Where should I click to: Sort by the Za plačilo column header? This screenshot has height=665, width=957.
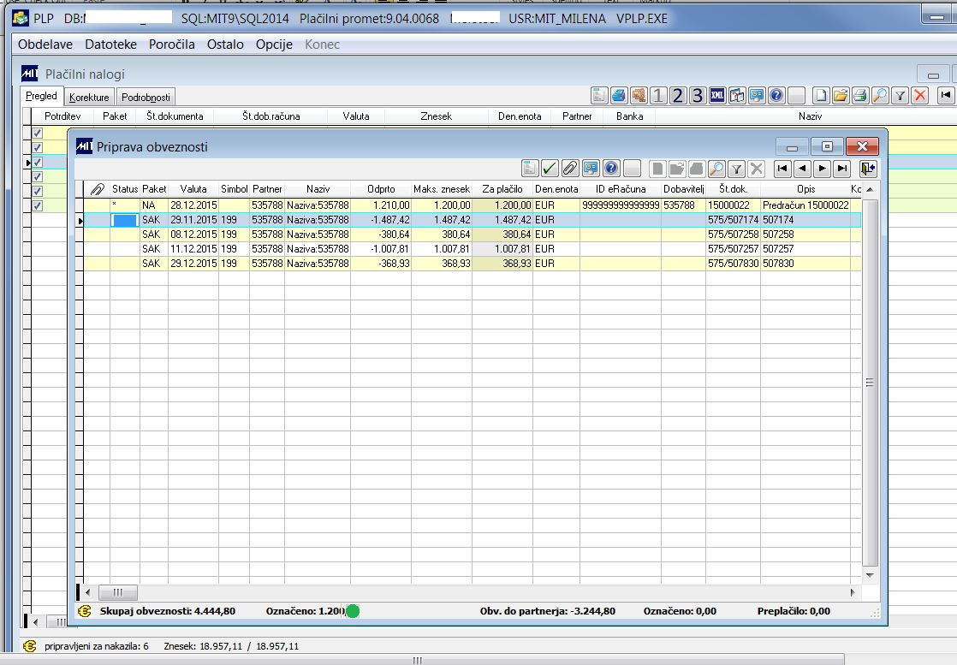(502, 189)
